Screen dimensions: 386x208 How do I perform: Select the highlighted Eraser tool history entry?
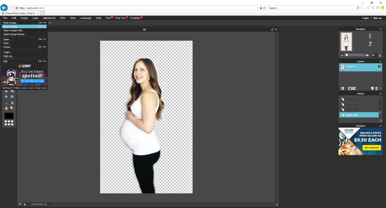tap(359, 115)
